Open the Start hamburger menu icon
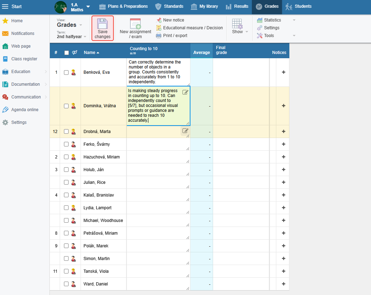 click(x=5, y=6)
